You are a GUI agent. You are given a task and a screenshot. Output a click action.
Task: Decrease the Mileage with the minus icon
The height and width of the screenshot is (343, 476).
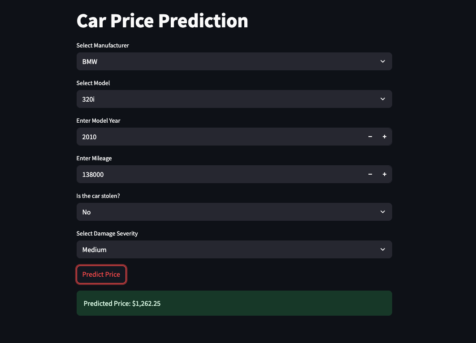pos(370,174)
